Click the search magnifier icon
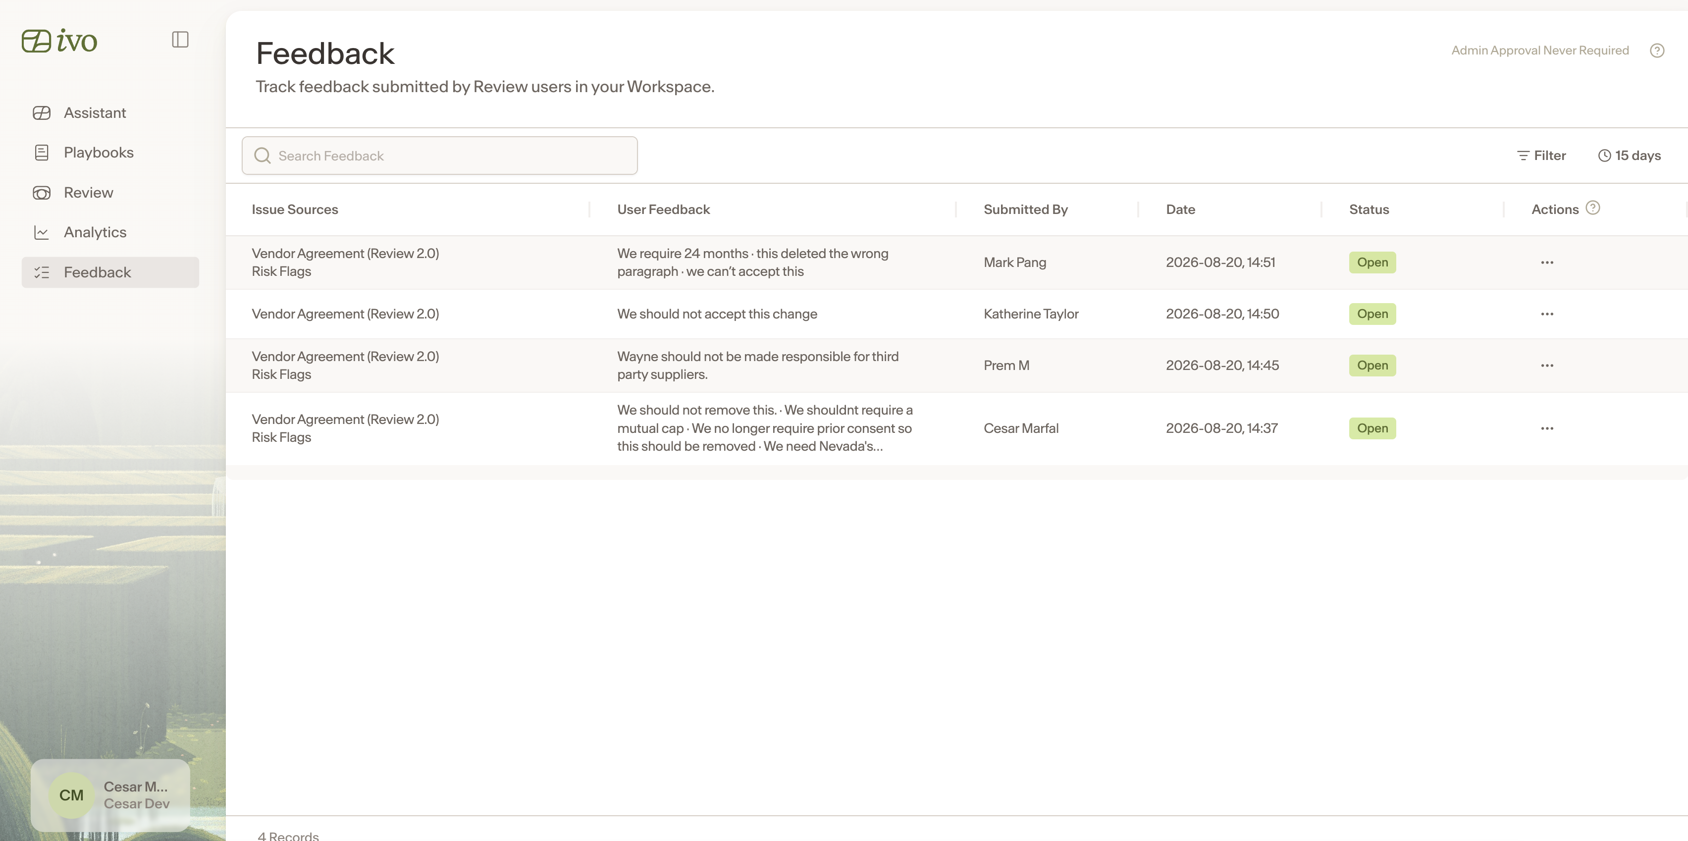Viewport: 1688px width, 841px height. [262, 156]
